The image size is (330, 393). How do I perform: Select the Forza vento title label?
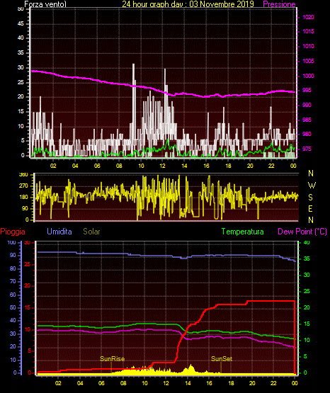click(45, 4)
